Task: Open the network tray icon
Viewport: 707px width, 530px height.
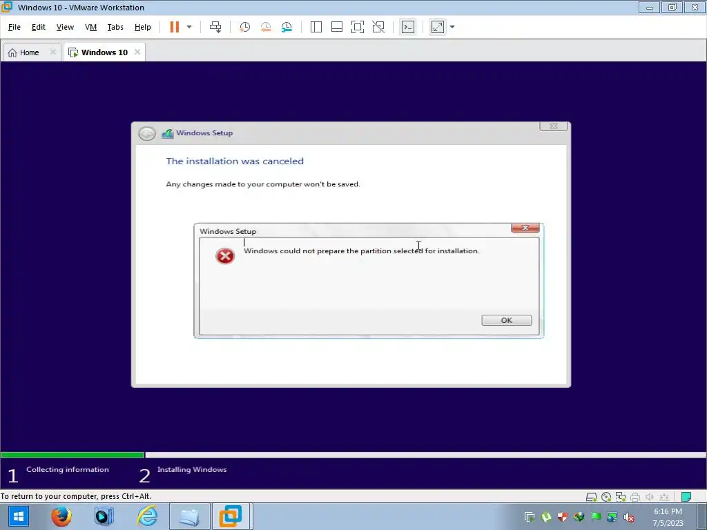Action: pos(612,517)
